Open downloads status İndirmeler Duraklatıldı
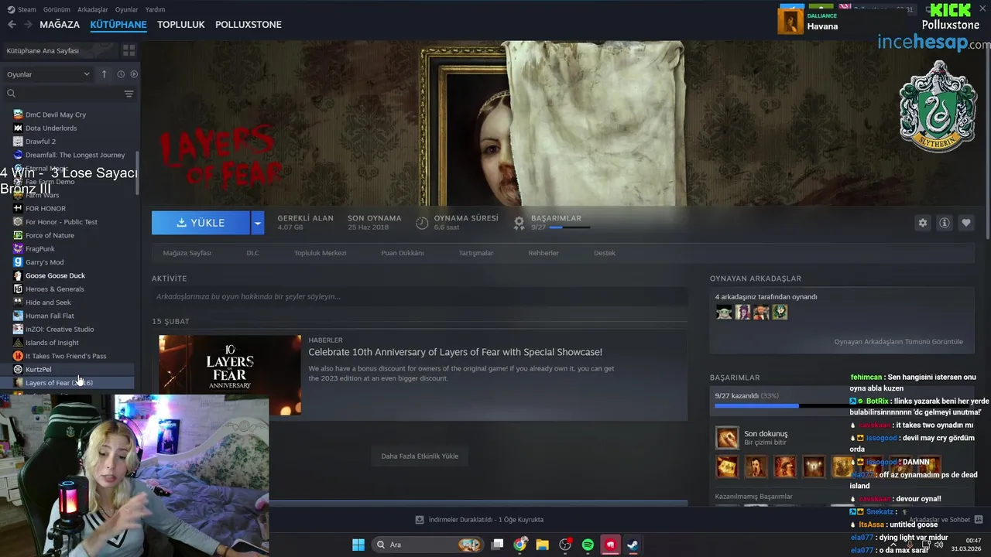 479,520
